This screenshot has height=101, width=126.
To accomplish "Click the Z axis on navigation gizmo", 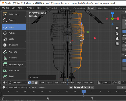I will pos(112,13).
